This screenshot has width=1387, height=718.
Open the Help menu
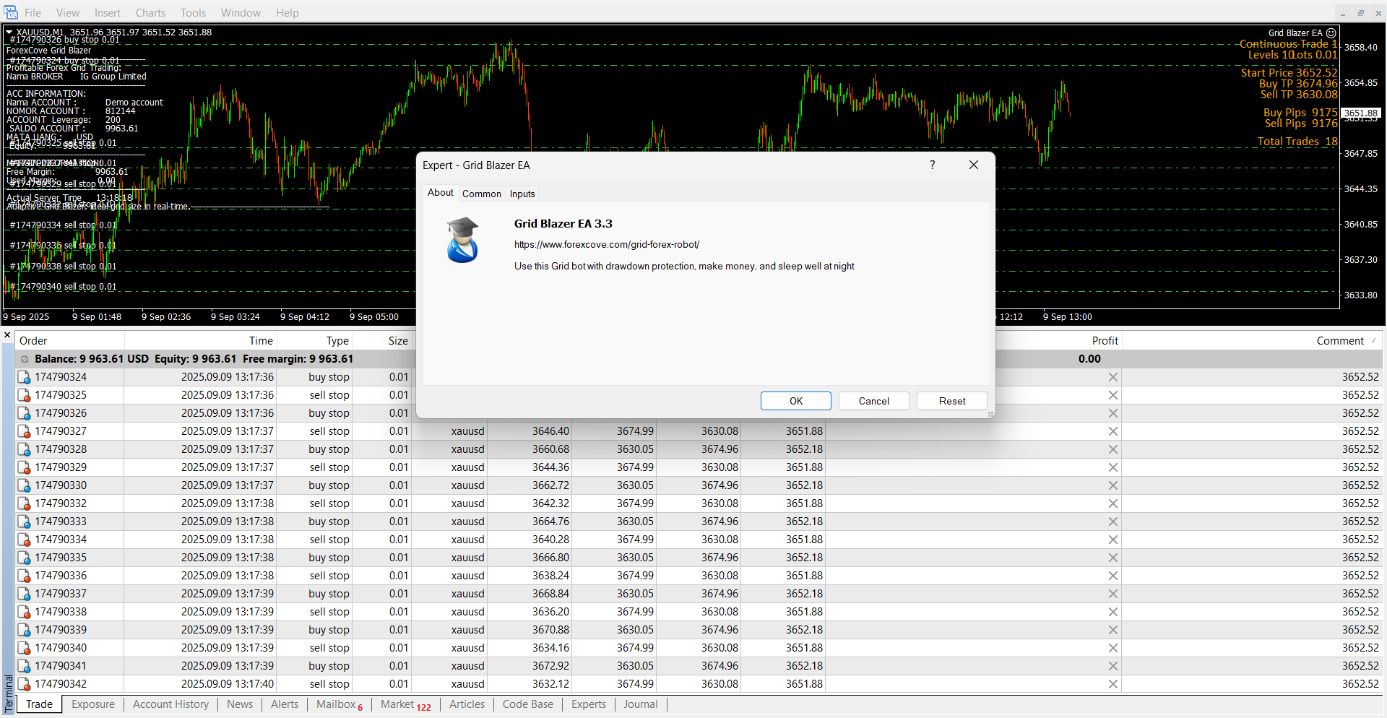[x=287, y=13]
